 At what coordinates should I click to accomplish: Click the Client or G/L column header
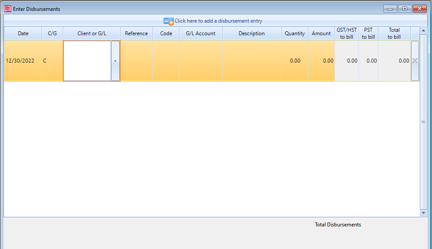click(92, 33)
